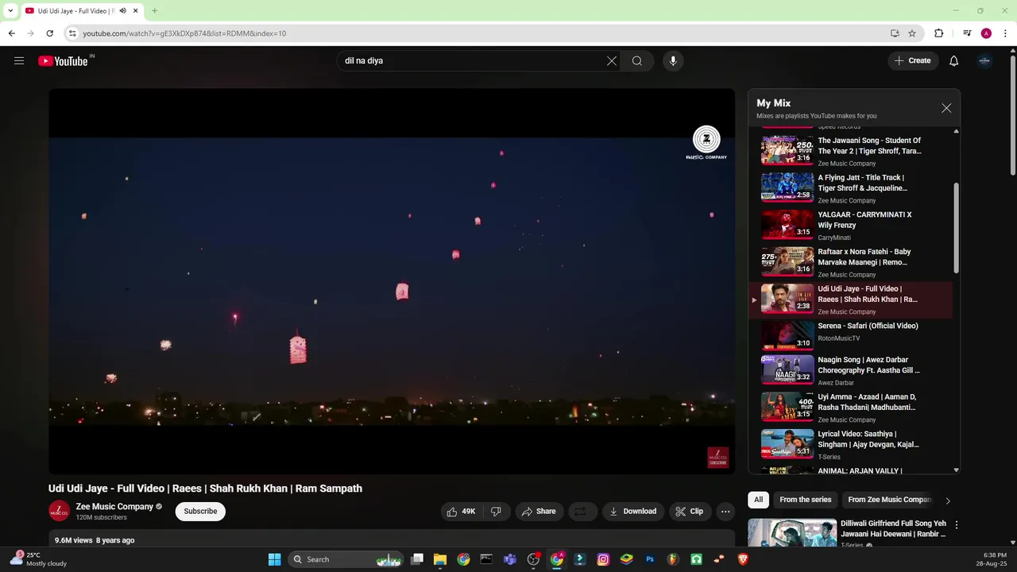This screenshot has width=1017, height=572.
Task: Play YALGAAR by CarryMinati from mix
Action: [850, 226]
